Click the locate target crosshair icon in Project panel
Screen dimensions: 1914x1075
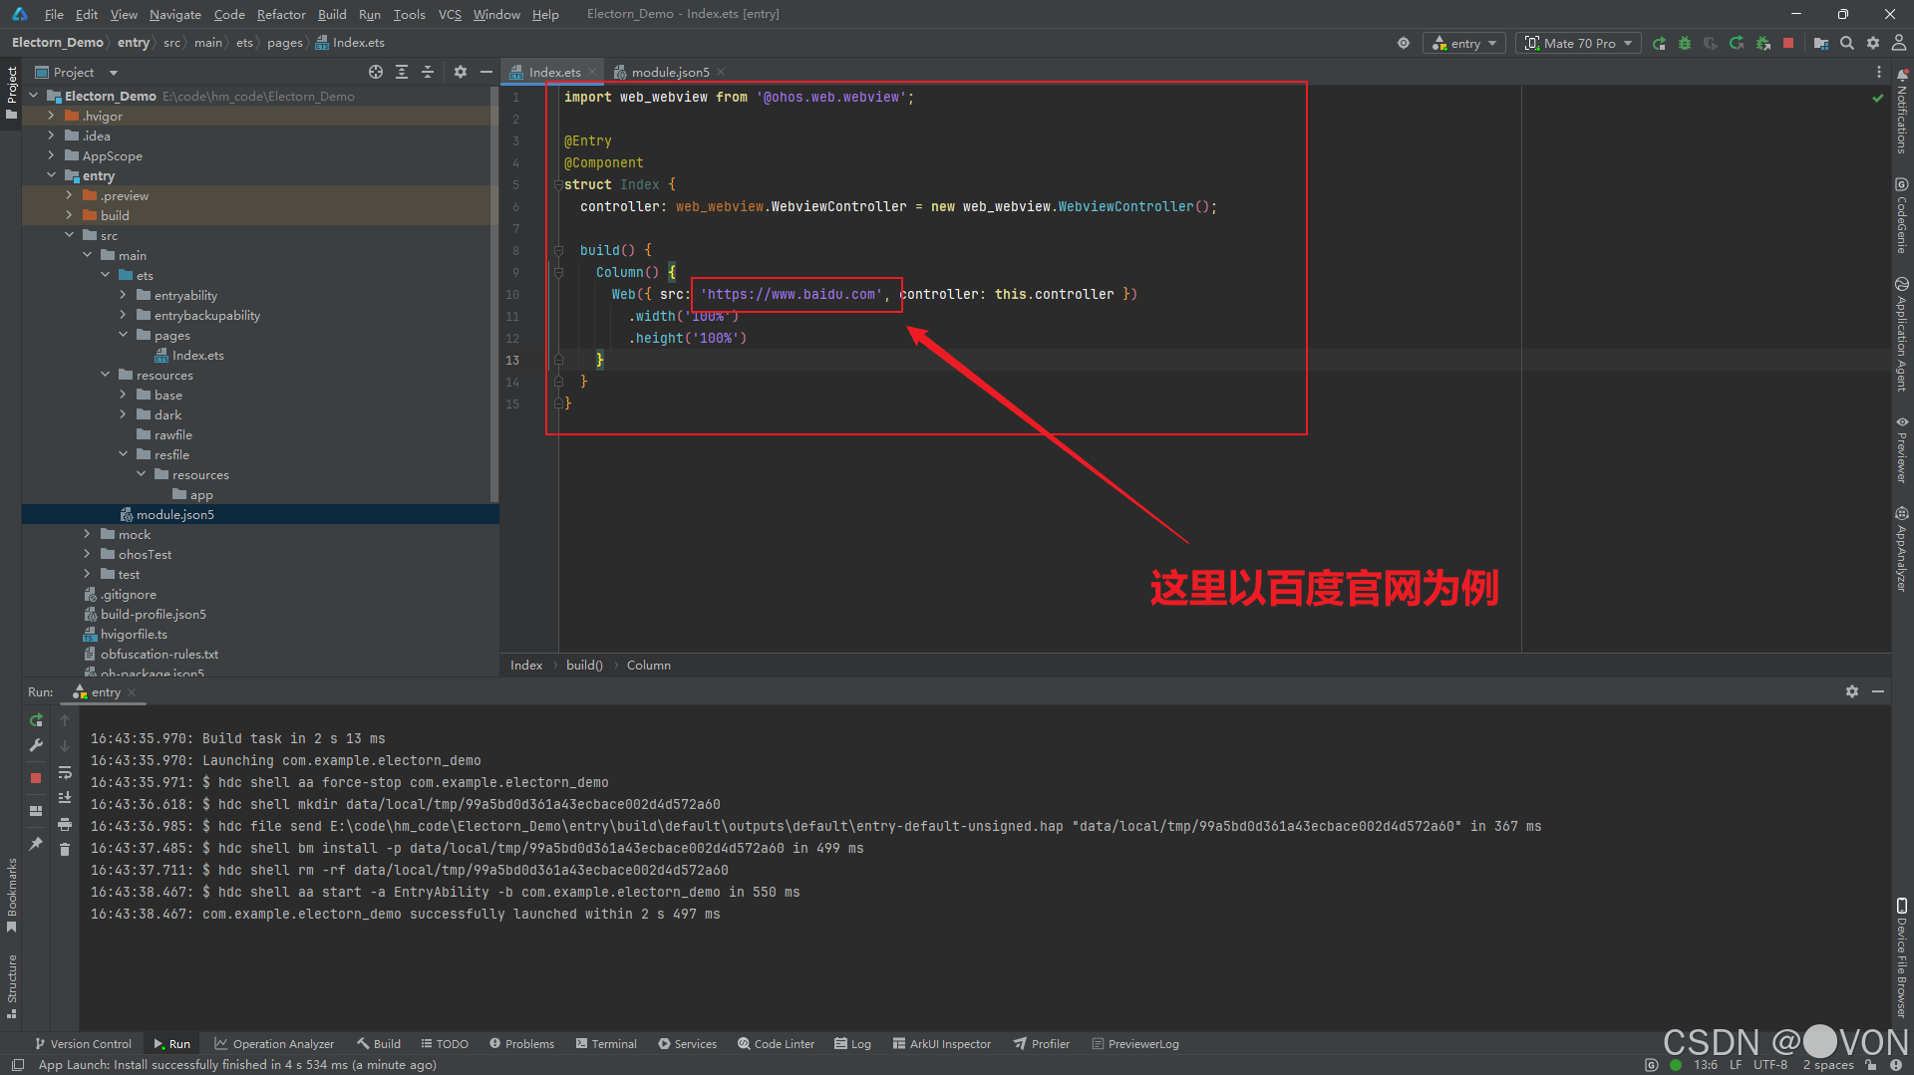376,72
